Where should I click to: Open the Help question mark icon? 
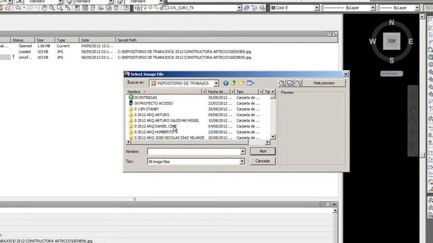[127, 8]
